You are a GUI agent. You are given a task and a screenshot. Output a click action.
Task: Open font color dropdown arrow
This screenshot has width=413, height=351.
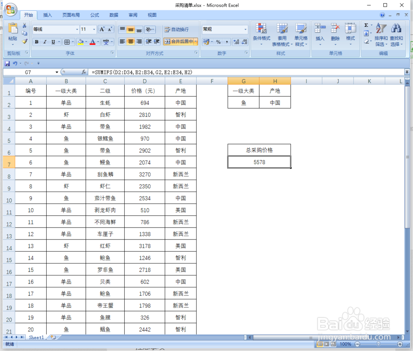point(98,42)
